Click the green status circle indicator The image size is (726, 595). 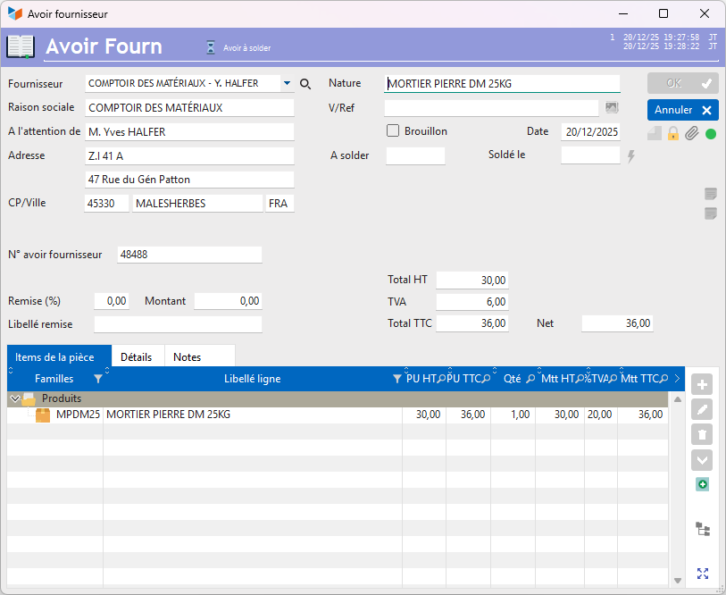711,134
